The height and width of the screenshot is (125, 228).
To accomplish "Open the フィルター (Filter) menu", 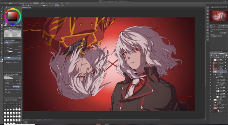I will click(x=50, y=3).
